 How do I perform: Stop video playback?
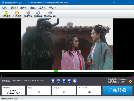(x=53, y=81)
